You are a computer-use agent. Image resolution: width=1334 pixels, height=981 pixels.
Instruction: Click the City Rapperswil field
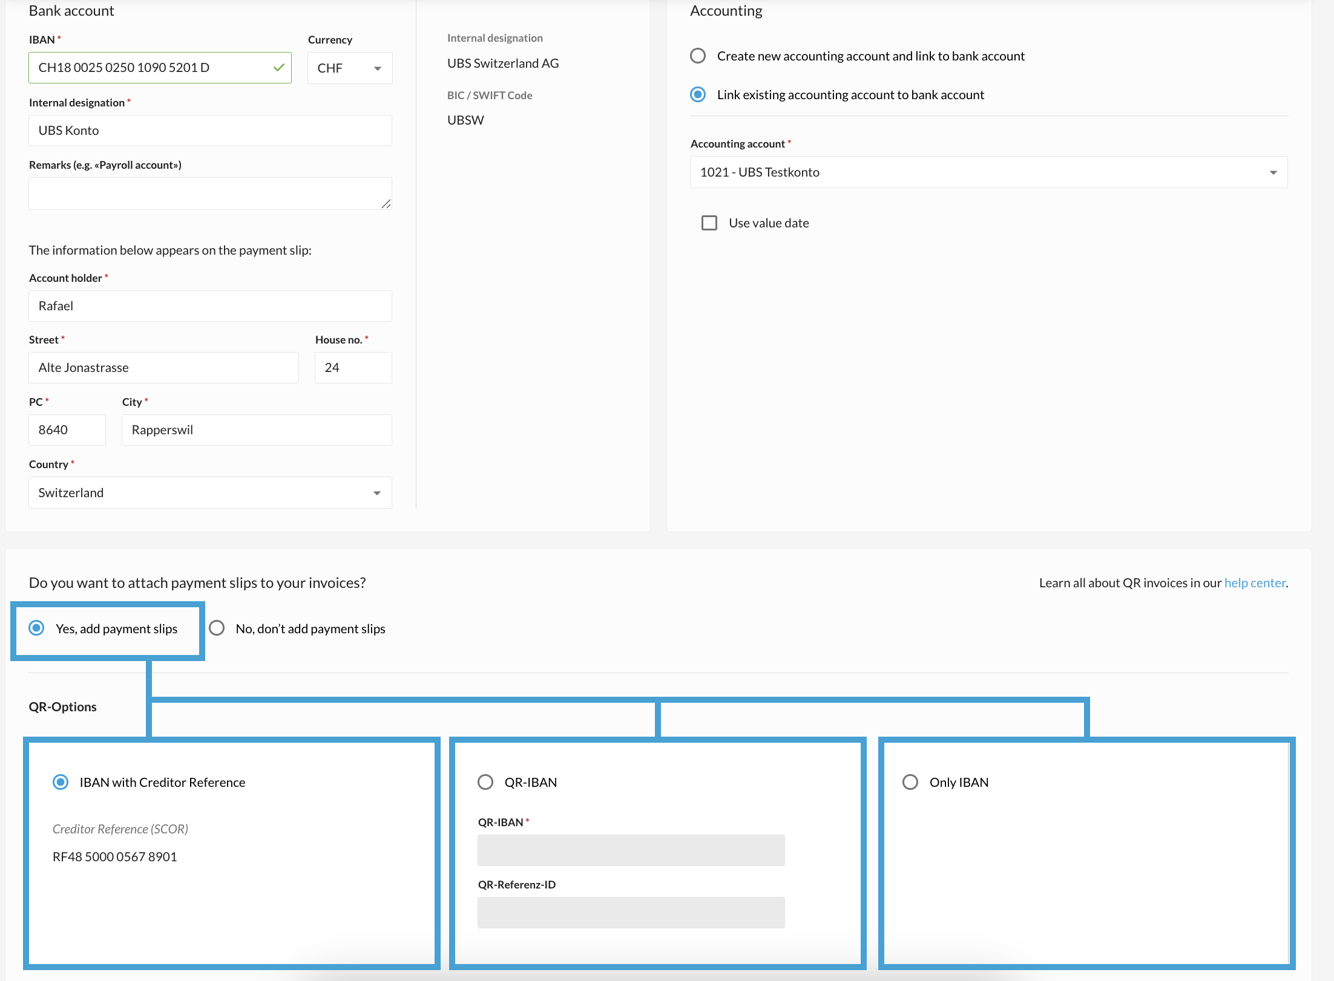click(x=257, y=430)
